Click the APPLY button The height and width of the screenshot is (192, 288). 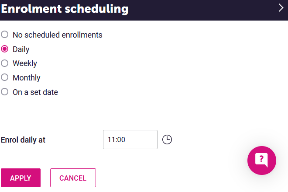21,178
